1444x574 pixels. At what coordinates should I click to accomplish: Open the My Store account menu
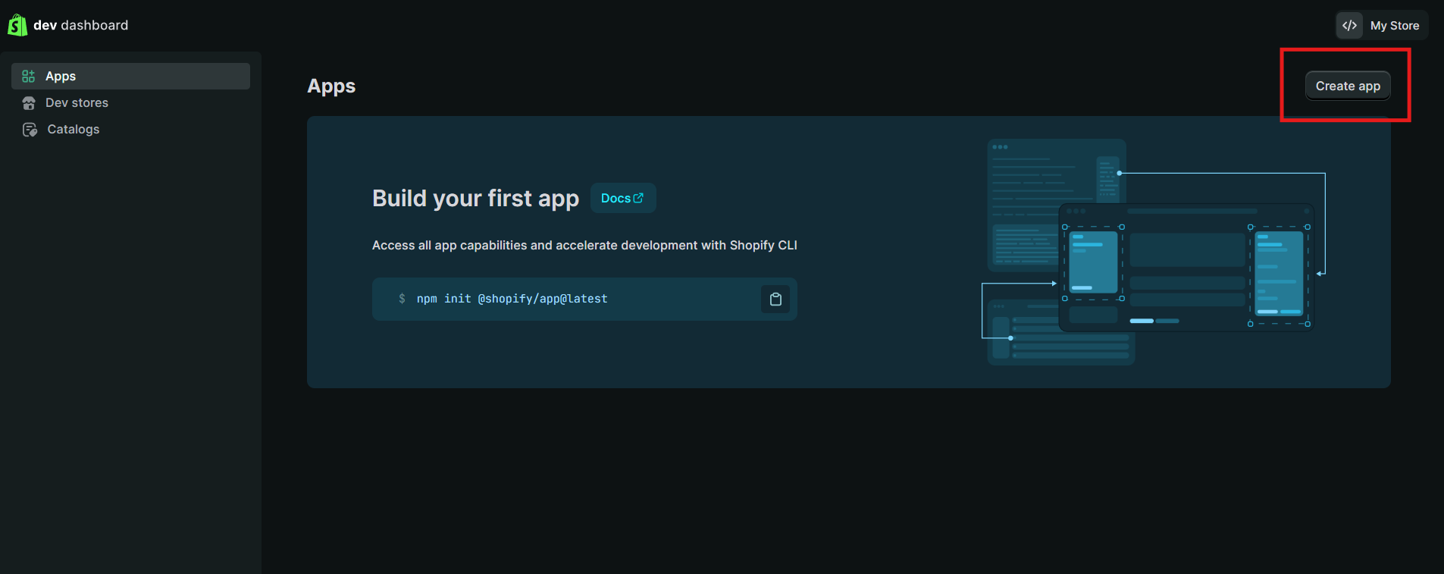[x=1382, y=25]
